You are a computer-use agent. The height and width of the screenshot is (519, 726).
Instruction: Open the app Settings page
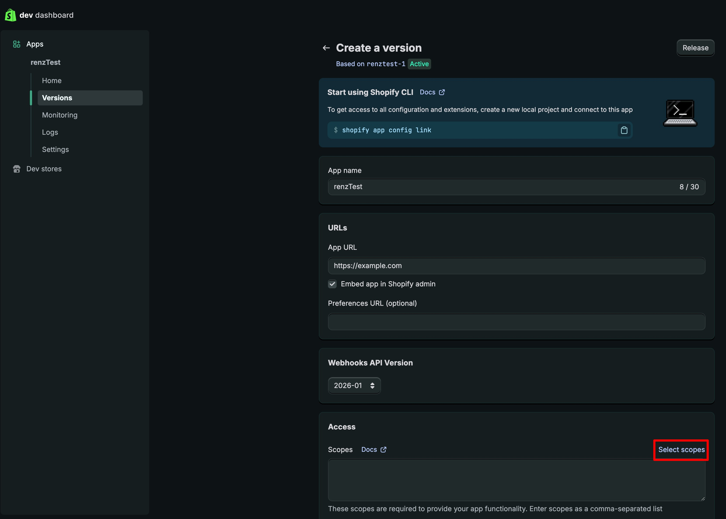tap(55, 150)
